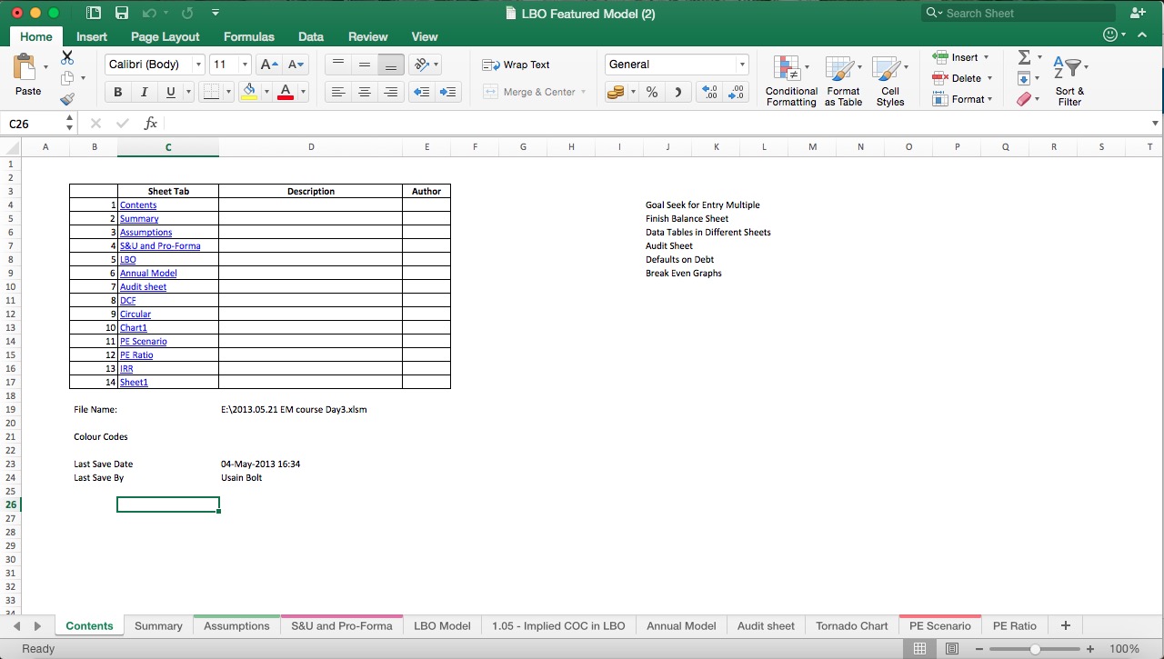
Task: Open Conditional Formatting options
Action: [790, 80]
